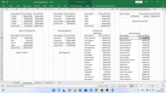Switch to Page Break Preview icon

tap(141, 86)
